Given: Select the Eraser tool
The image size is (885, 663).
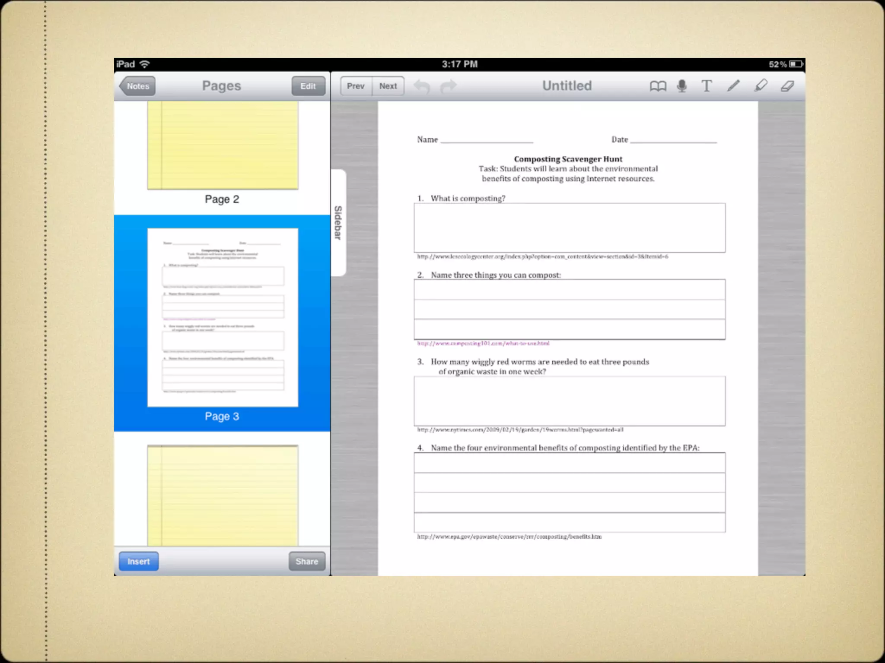Looking at the screenshot, I should (x=787, y=86).
